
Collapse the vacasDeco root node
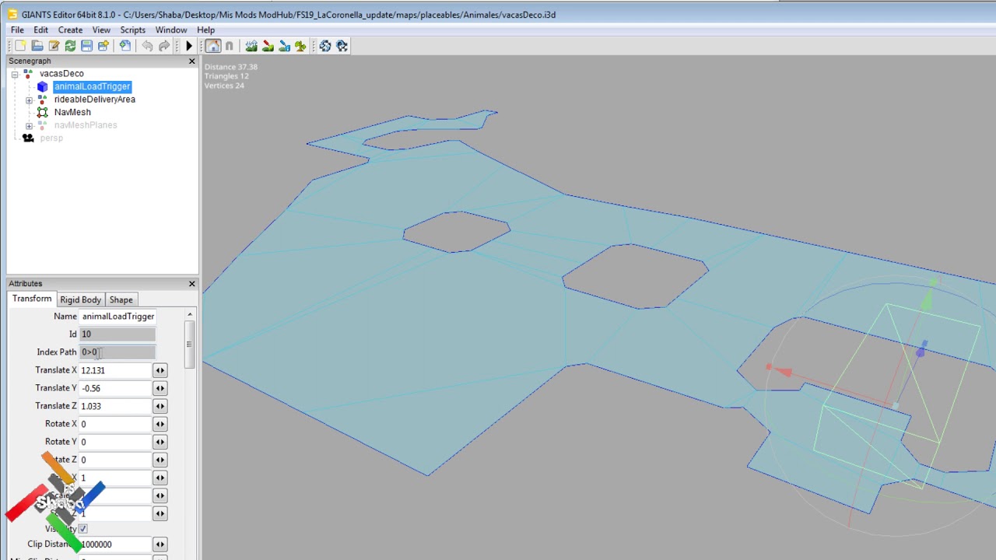pyautogui.click(x=15, y=74)
